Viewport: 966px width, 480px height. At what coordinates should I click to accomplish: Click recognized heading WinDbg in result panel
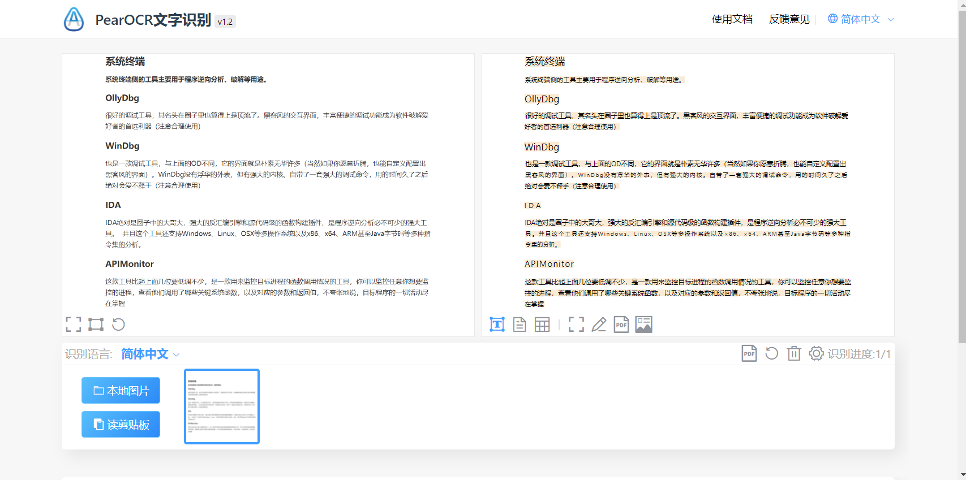point(542,147)
